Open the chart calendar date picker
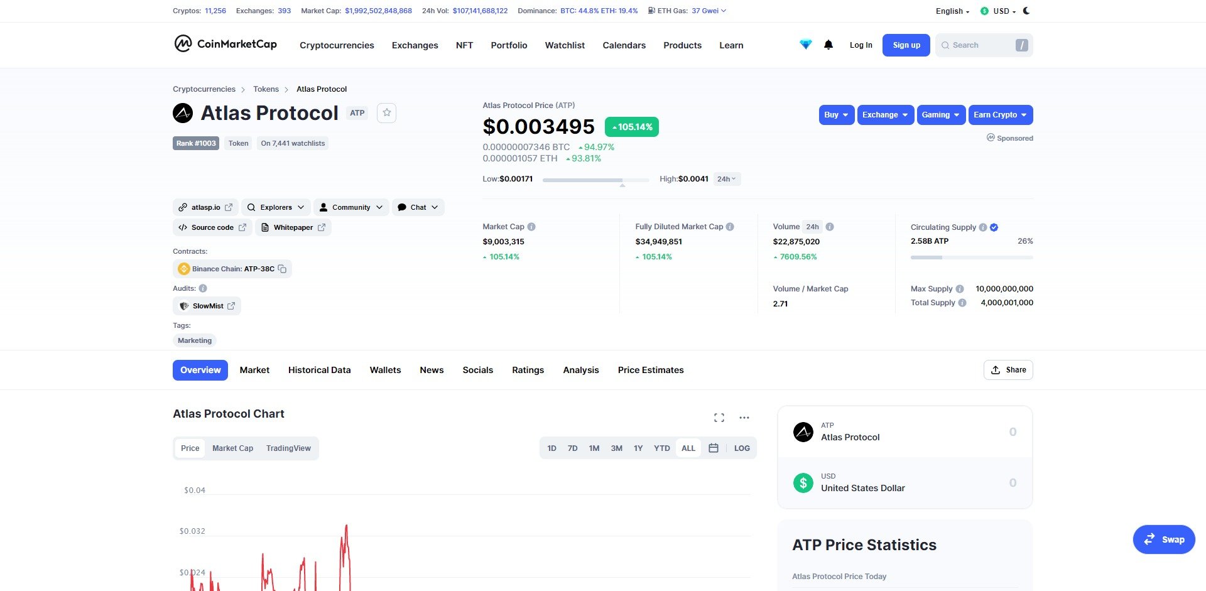Viewport: 1206px width, 591px height. point(714,448)
